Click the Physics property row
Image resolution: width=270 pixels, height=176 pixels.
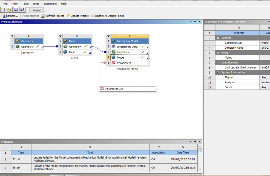pyautogui.click(x=237, y=77)
